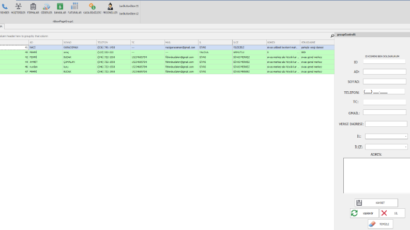Open the Rehber phone icon

5,8
